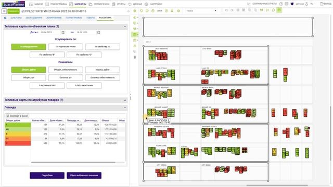Click the yellow B legend color swatch
Image resolution: width=333 pixels, height=187 pixels.
(18, 134)
